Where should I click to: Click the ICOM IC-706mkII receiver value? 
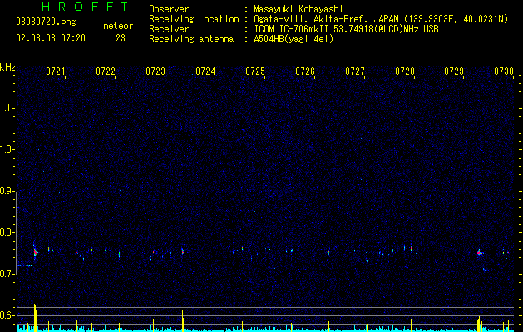click(x=346, y=29)
